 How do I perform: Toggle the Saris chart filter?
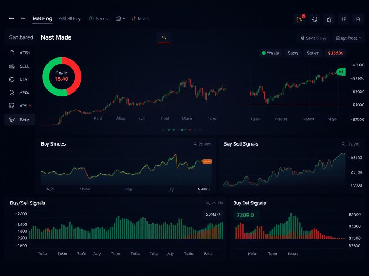click(x=293, y=53)
